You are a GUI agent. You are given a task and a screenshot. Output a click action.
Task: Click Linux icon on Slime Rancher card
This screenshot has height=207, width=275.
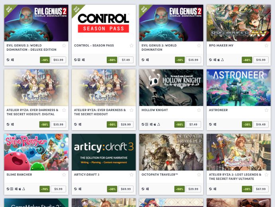(24, 189)
